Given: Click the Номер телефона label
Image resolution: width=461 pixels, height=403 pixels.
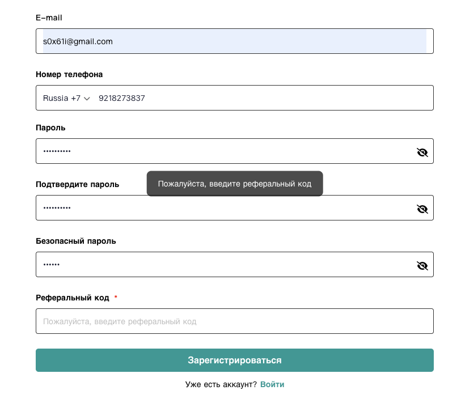Looking at the screenshot, I should click(x=69, y=74).
